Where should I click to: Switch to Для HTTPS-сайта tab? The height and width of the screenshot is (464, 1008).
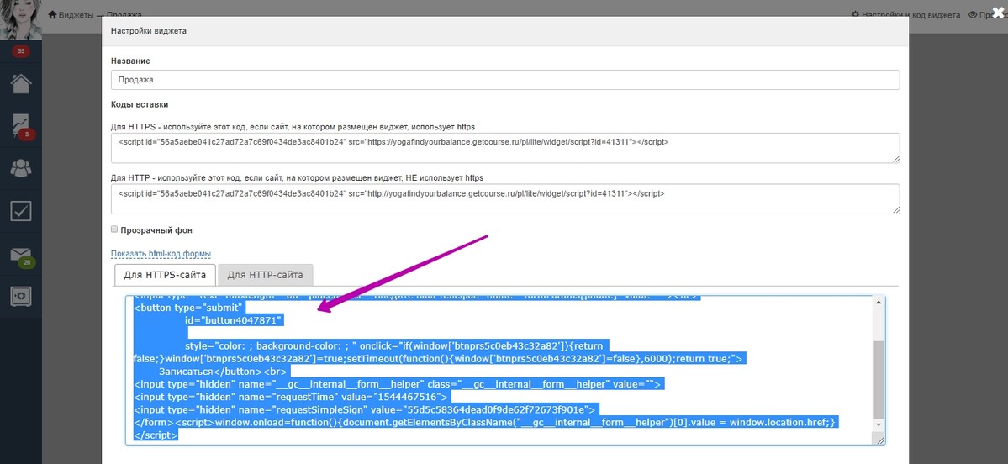click(166, 275)
